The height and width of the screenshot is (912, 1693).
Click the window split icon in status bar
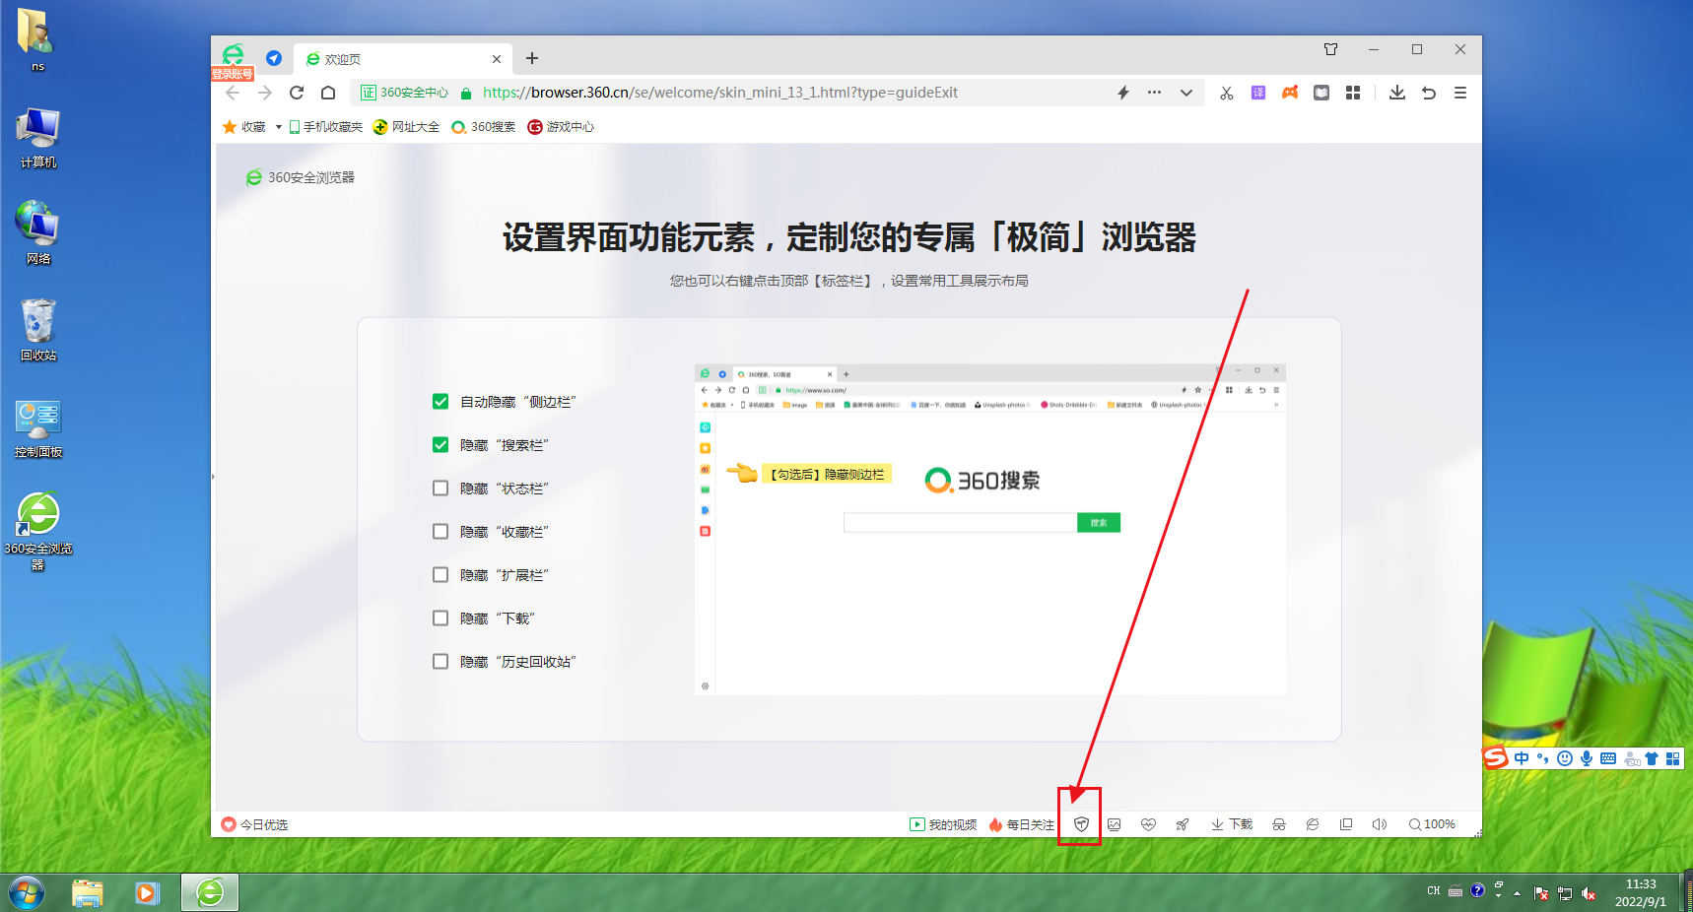(1346, 824)
